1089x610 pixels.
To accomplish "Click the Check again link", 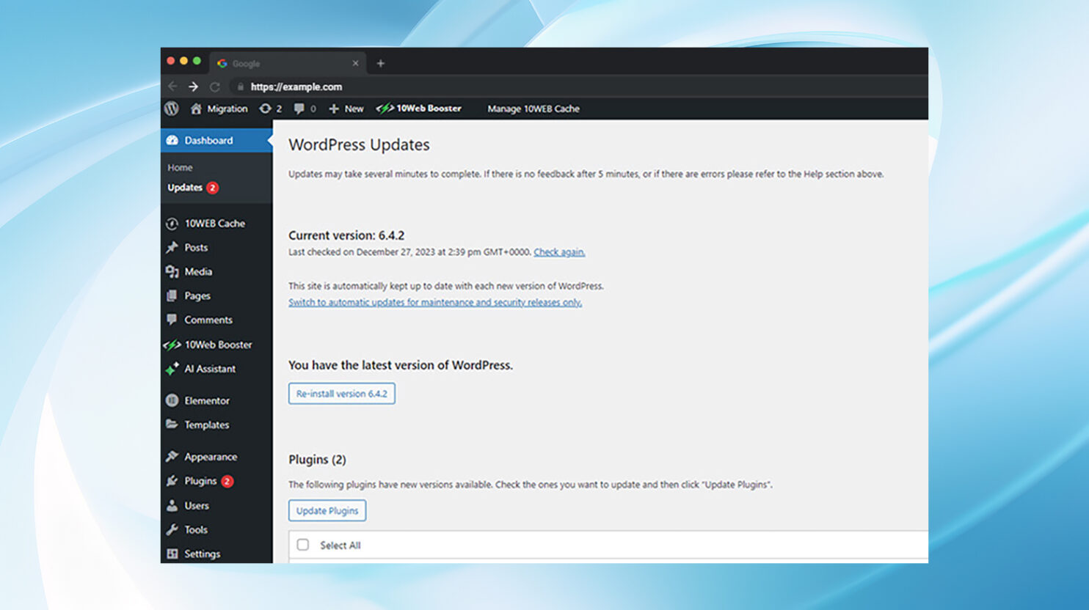I will (558, 251).
